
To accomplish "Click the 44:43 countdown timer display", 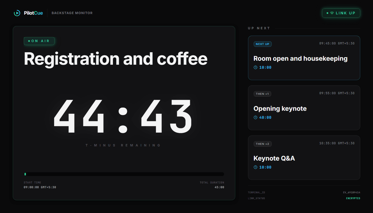I will (x=123, y=116).
